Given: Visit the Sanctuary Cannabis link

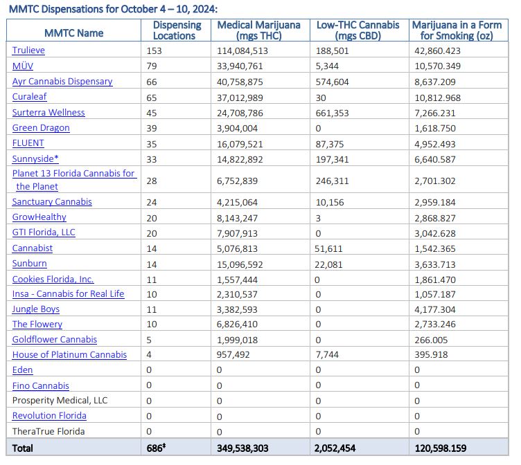Looking at the screenshot, I should 52,202.
